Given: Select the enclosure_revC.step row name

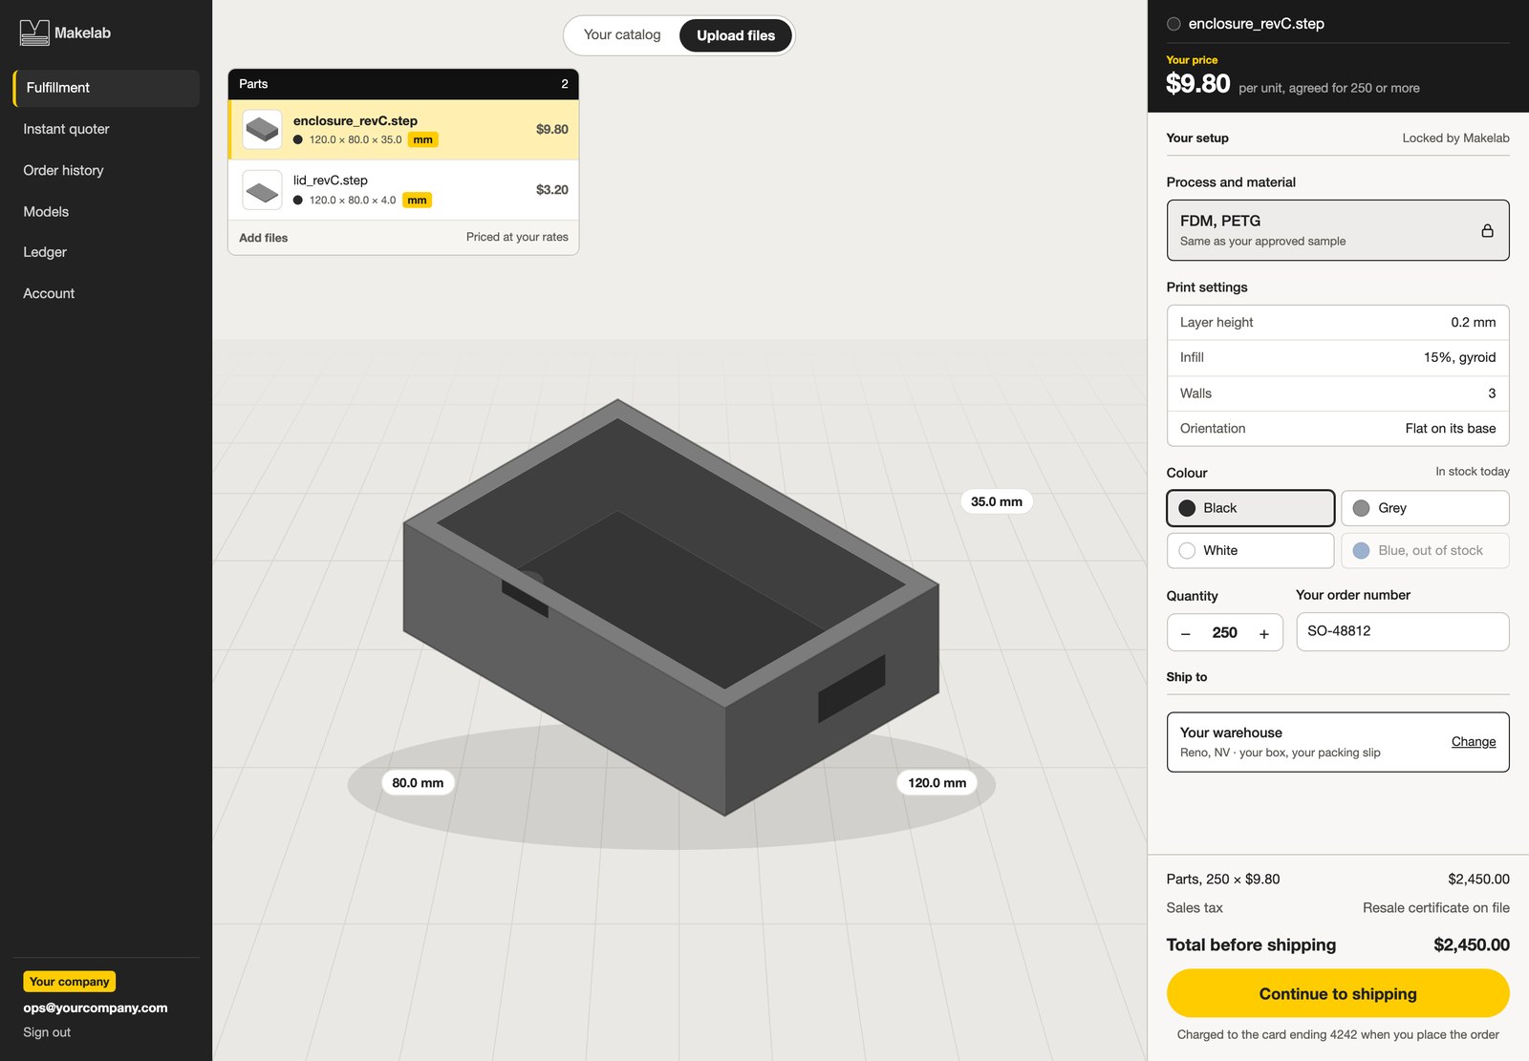Looking at the screenshot, I should pyautogui.click(x=355, y=121).
